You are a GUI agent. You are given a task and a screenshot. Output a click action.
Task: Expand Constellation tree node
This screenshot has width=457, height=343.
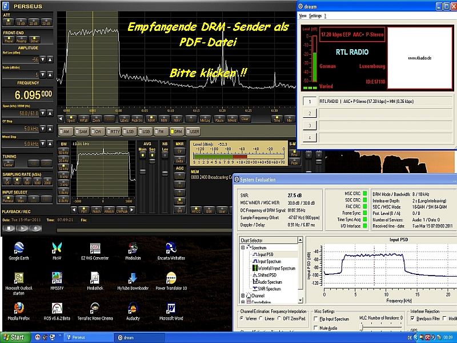click(x=243, y=302)
